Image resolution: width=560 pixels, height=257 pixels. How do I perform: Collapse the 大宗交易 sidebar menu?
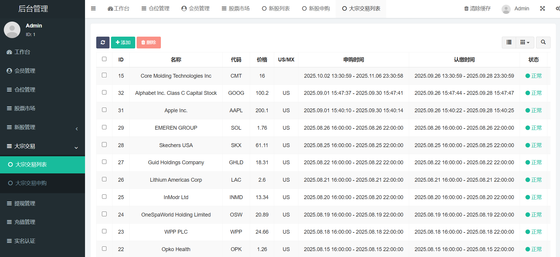(x=43, y=146)
